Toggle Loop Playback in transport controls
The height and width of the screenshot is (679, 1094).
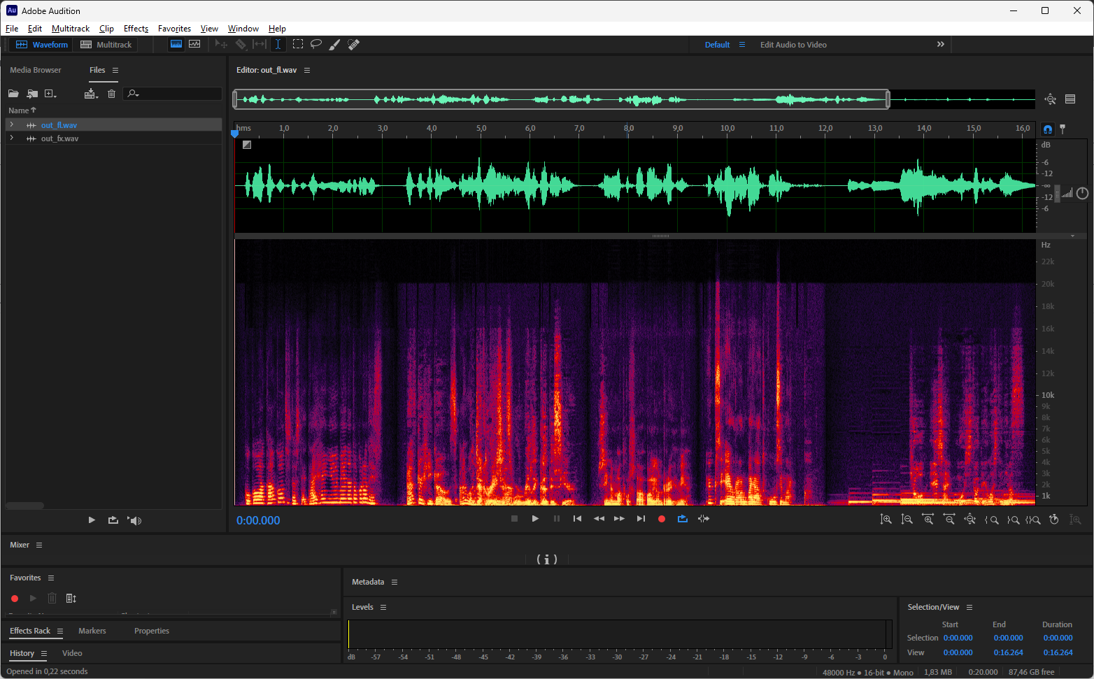[683, 519]
